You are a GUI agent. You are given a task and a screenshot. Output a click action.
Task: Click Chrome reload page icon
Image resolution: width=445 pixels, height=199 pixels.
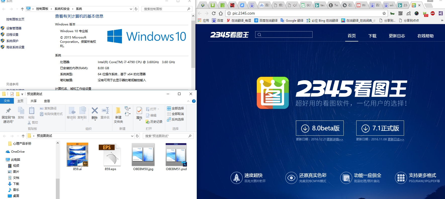pyautogui.click(x=214, y=13)
